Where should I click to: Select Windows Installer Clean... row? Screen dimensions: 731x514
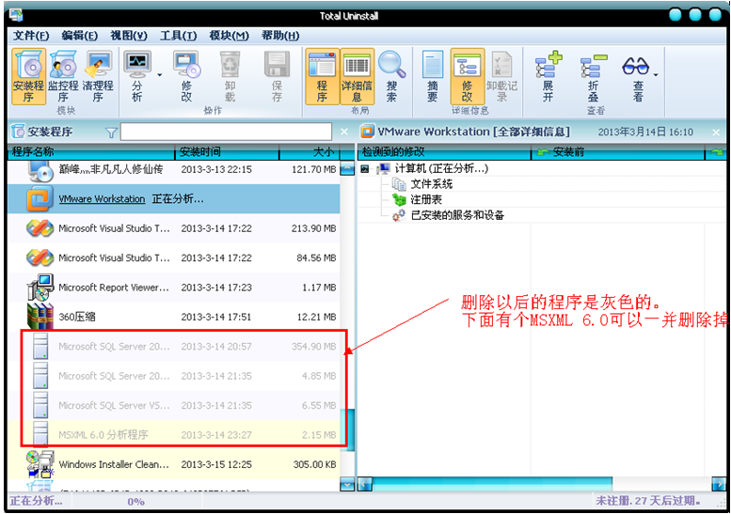173,464
